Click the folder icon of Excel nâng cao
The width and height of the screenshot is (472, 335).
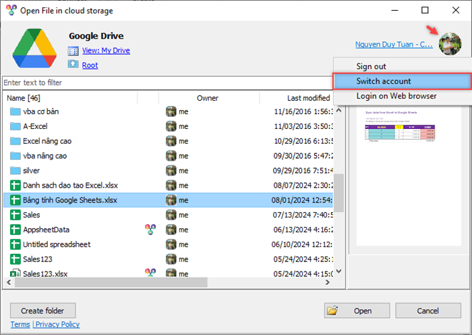(15, 141)
